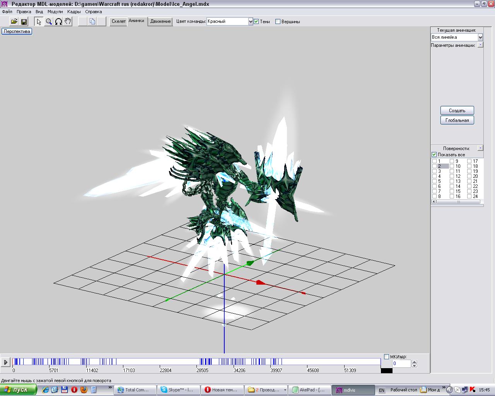Enable the МКИздр checkbox
This screenshot has height=396, width=495.
[386, 357]
